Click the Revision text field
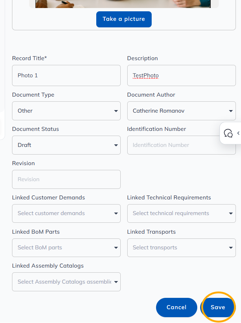Viewport: 241px width, 323px height. tap(66, 179)
